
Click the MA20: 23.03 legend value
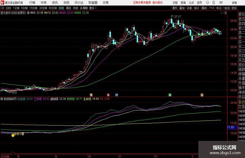(66, 13)
